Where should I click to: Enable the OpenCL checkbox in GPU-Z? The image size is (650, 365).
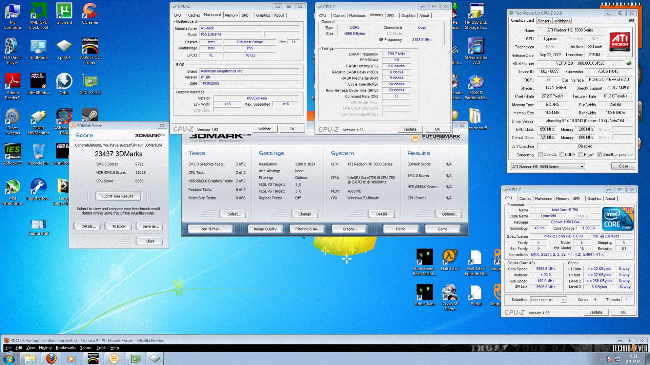[540, 155]
